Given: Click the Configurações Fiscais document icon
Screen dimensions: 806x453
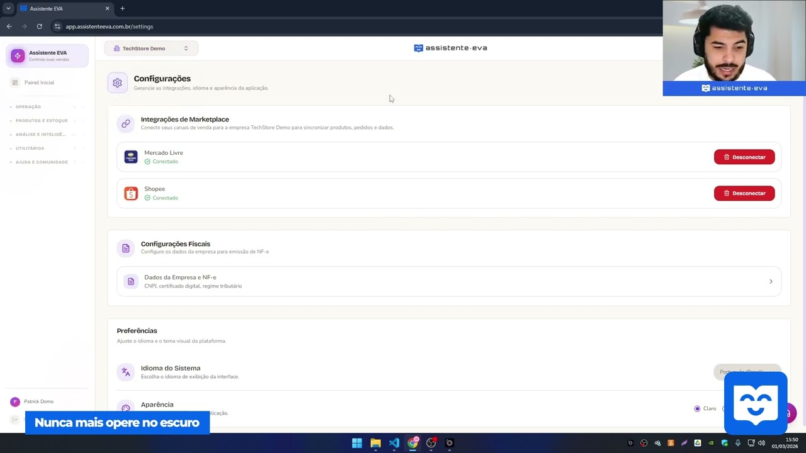Looking at the screenshot, I should (126, 248).
